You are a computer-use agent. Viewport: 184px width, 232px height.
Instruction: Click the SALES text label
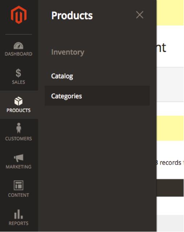point(19,82)
